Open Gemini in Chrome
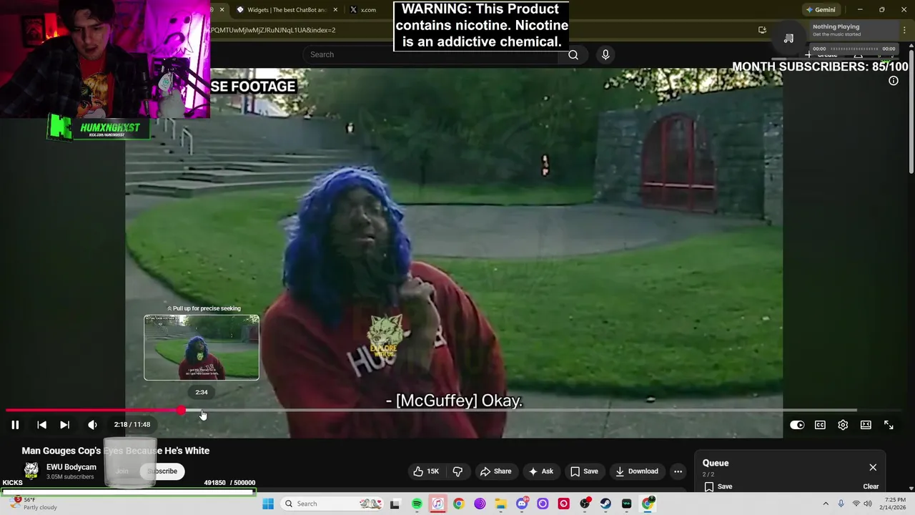Viewport: 915px width, 515px height. tap(821, 10)
